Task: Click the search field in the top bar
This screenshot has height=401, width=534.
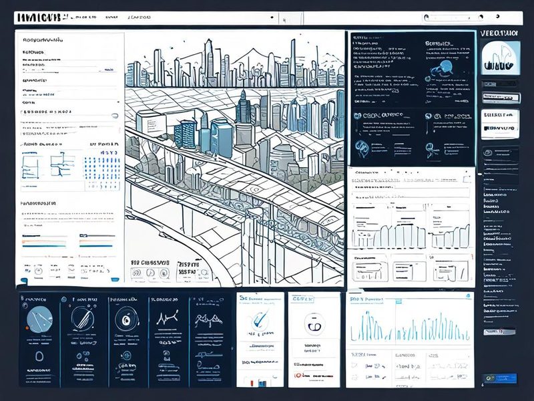Action: [454, 17]
